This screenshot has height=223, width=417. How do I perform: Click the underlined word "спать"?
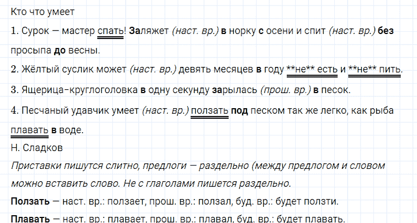coord(111,31)
